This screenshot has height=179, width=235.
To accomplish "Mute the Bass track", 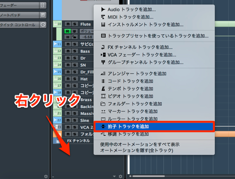I will point(68,51).
